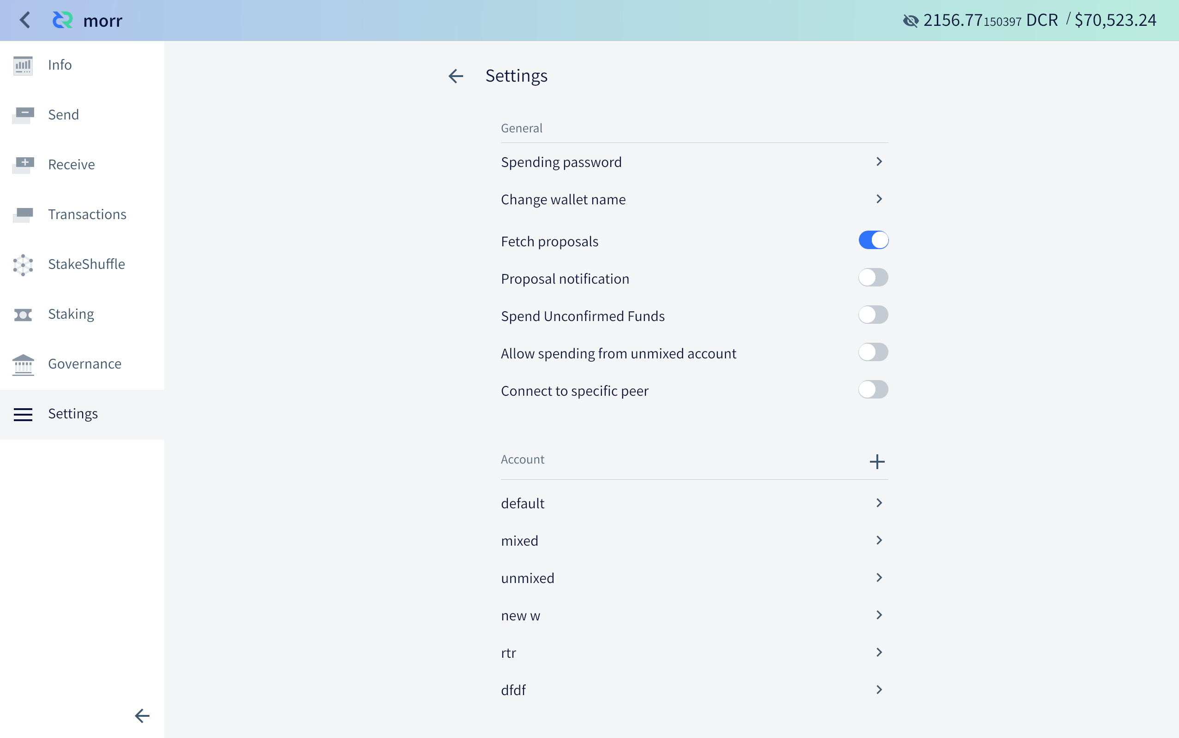This screenshot has height=738, width=1179.
Task: Disable the Fetch proposals toggle
Action: pos(873,240)
